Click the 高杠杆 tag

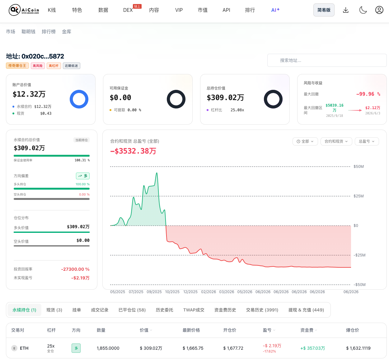54,66
